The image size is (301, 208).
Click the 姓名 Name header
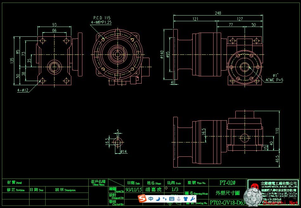(x=154, y=183)
